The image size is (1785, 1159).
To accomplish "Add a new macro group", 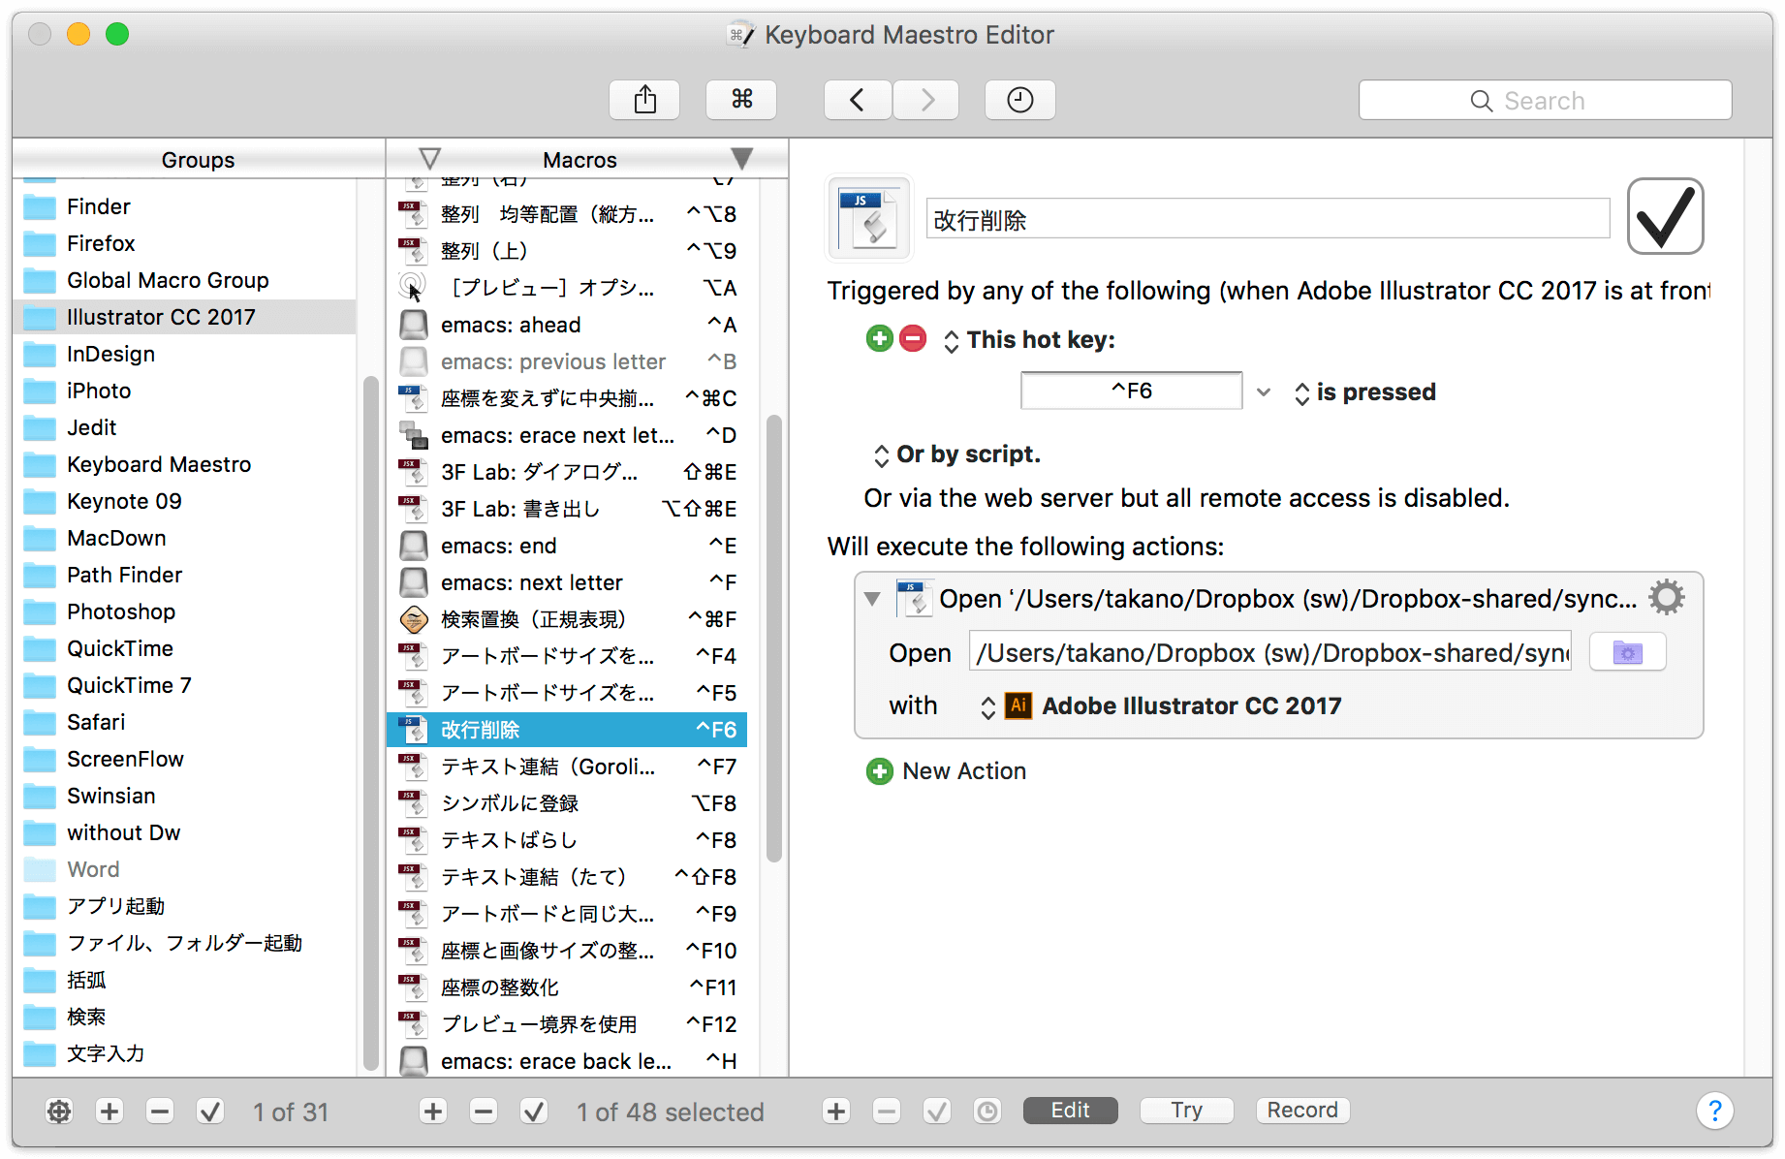I will [110, 1111].
